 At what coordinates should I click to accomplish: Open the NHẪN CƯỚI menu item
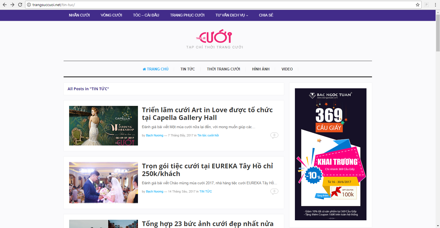click(79, 15)
